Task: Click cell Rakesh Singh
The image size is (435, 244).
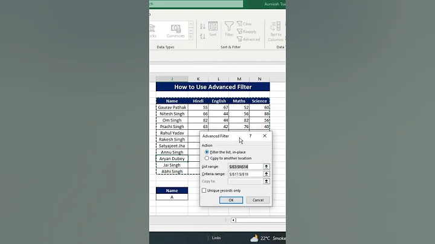Action: [x=172, y=139]
